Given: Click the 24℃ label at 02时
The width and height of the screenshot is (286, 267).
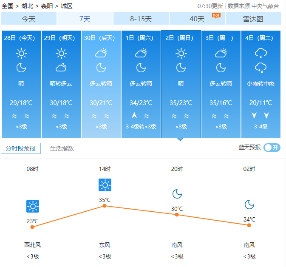Looking at the screenshot, I should pyautogui.click(x=249, y=219).
